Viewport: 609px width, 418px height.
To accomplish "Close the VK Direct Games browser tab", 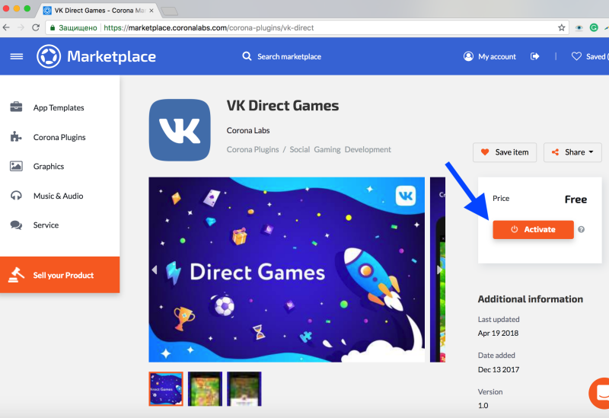I will coord(151,11).
